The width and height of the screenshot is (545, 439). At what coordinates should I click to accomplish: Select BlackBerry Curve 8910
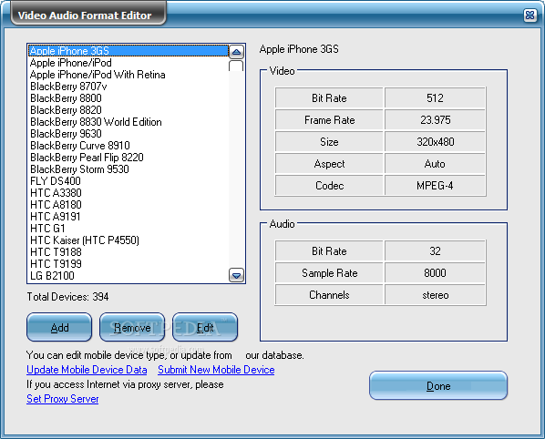129,145
